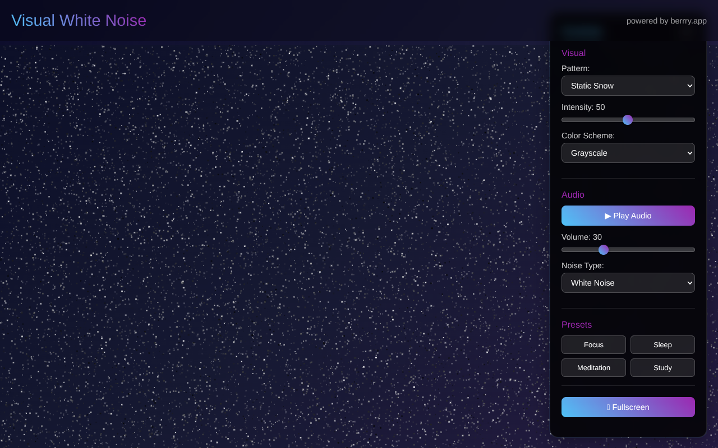Select the Study preset
Viewport: 718px width, 448px height.
(x=662, y=367)
